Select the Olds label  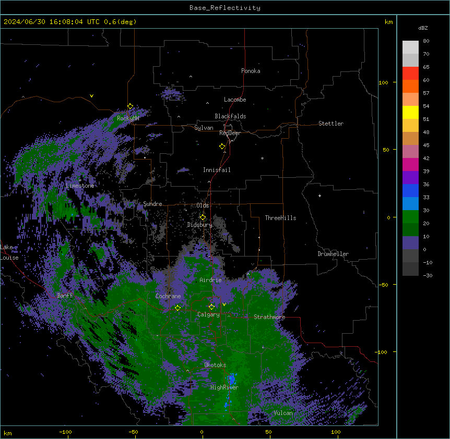point(203,205)
